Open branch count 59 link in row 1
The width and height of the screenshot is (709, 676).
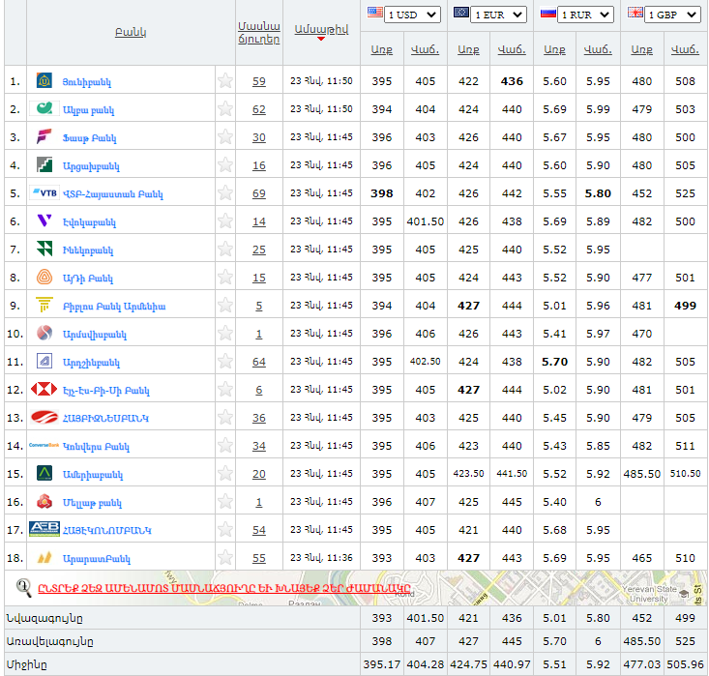pos(258,81)
